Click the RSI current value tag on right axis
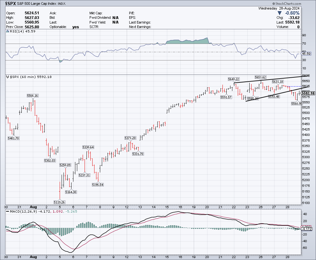The width and height of the screenshot is (316, 260). (306, 54)
